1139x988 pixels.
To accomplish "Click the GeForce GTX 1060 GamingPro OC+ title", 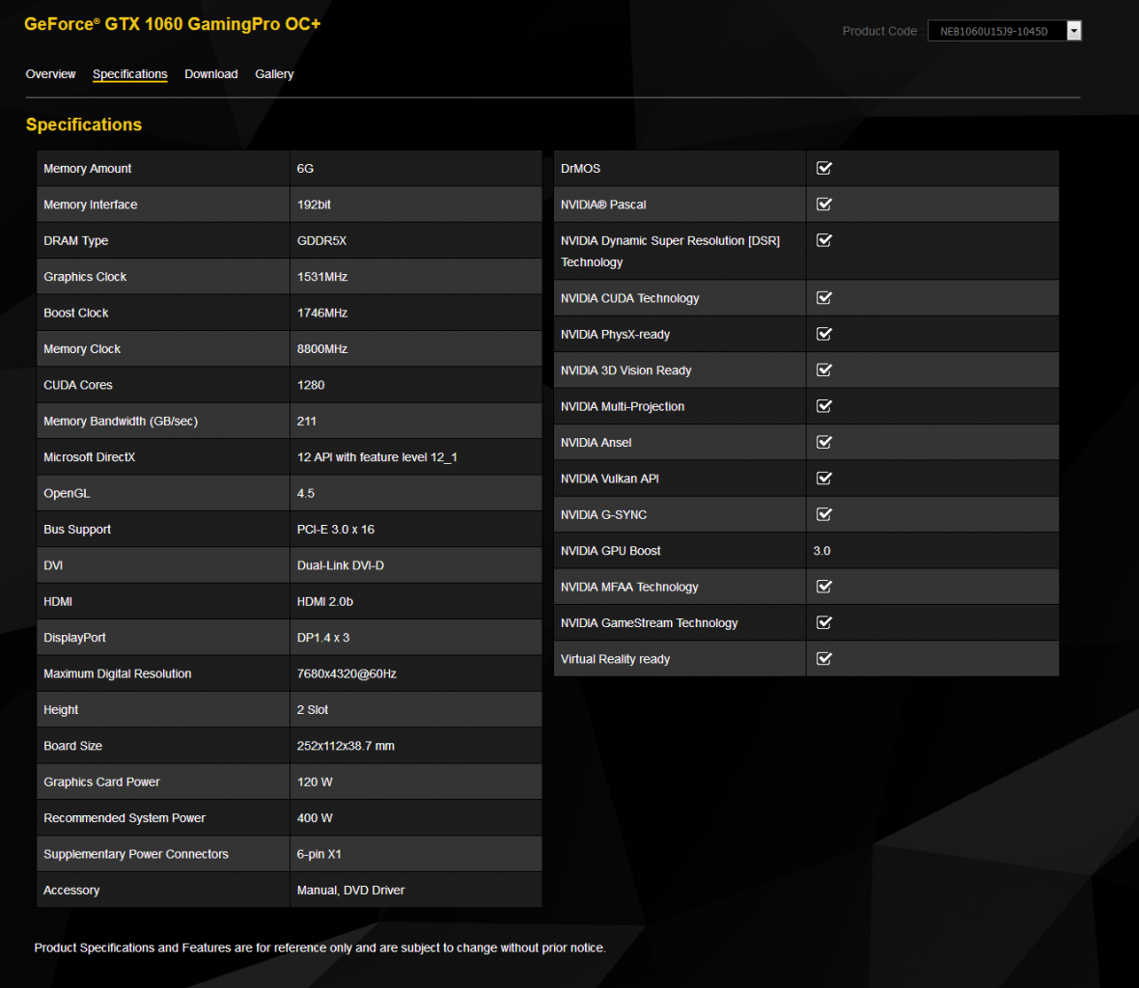I will (x=172, y=24).
